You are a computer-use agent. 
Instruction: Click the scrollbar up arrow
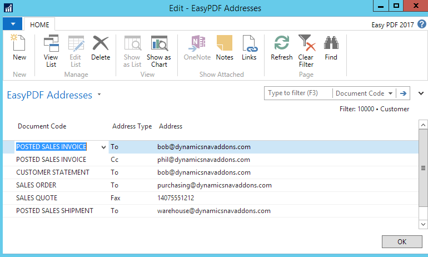(423, 125)
